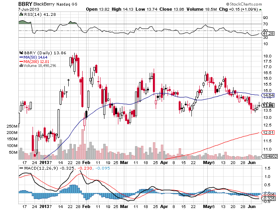Click the 18.0 price axis label
The image size is (278, 210).
tap(267, 56)
